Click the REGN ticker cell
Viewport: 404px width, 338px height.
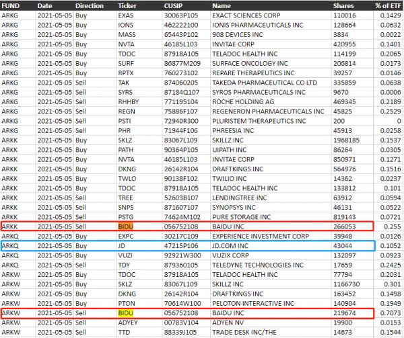click(x=127, y=111)
